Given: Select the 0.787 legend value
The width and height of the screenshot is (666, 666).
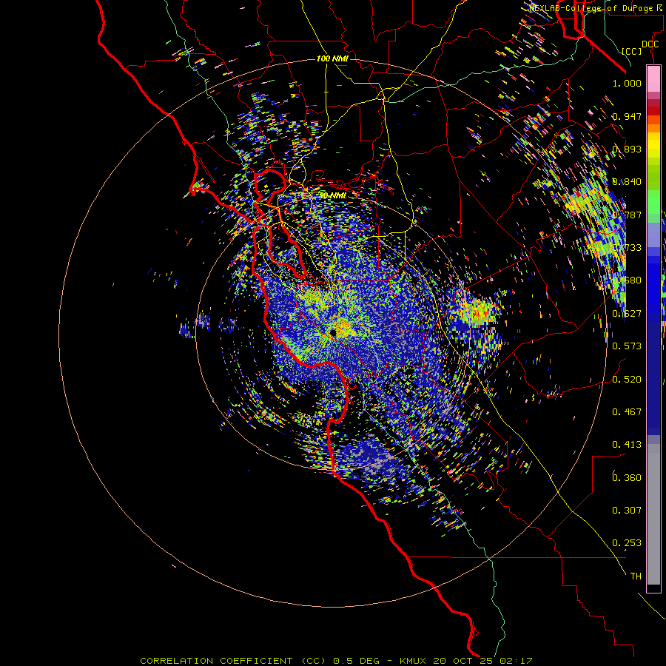Looking at the screenshot, I should [627, 215].
